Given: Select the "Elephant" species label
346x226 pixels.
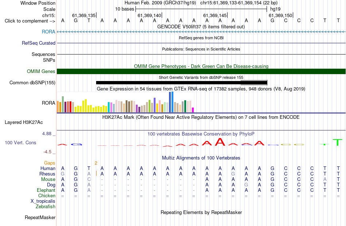Looking at the screenshot, I should [x=46, y=190].
